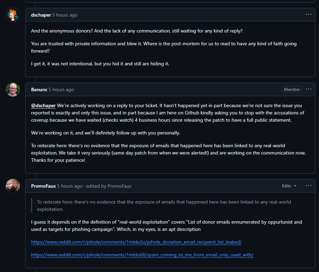The height and width of the screenshot is (272, 319).
Task: Click the '5 hours ago' timestamp on PromoFaux's comment
Action: (70, 186)
